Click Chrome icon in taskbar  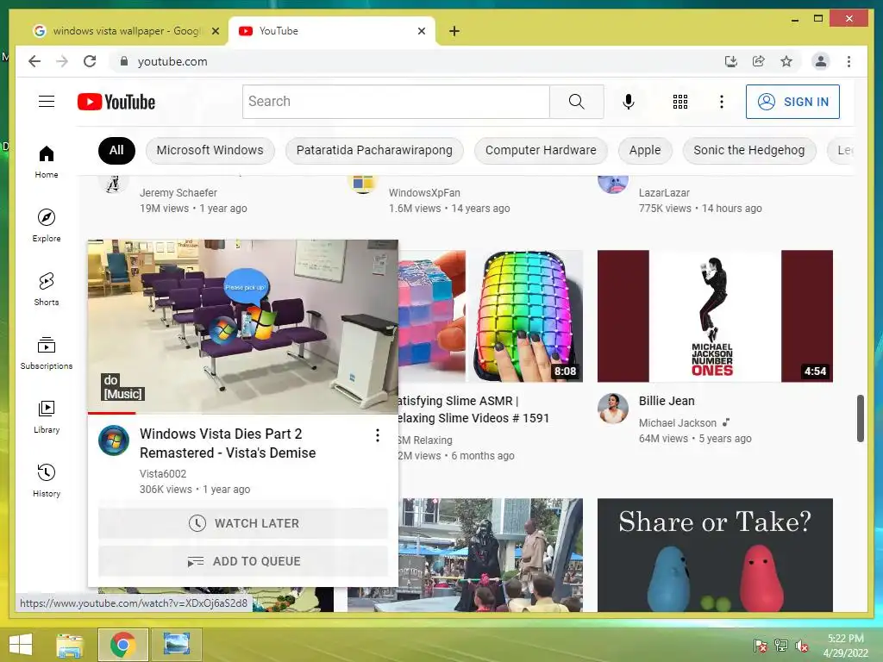tap(123, 645)
